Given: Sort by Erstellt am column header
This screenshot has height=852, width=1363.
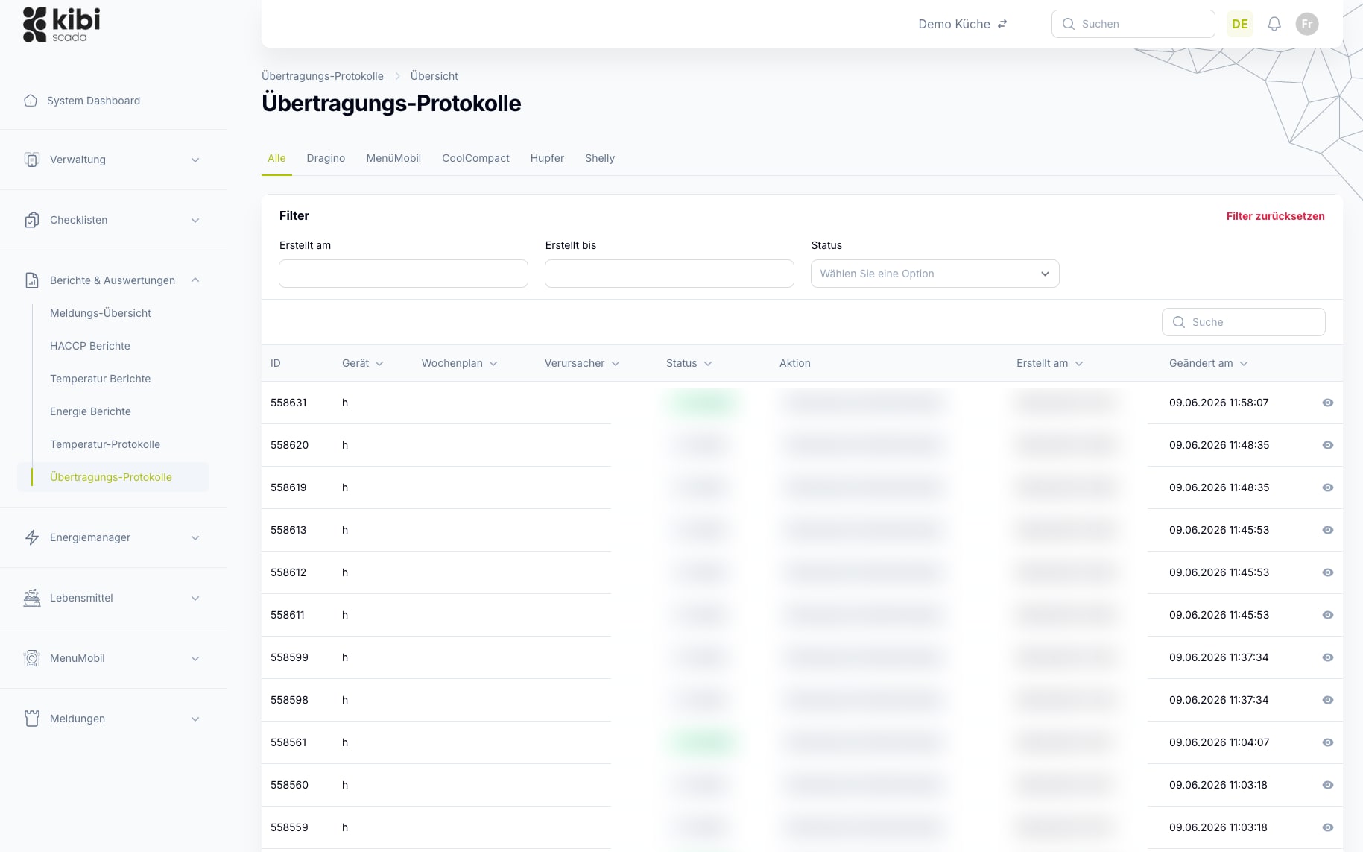Looking at the screenshot, I should point(1049,363).
